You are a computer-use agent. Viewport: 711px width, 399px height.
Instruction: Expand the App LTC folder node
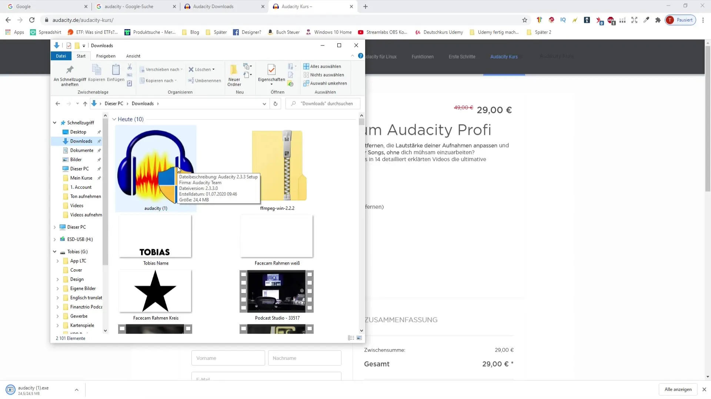click(x=58, y=261)
